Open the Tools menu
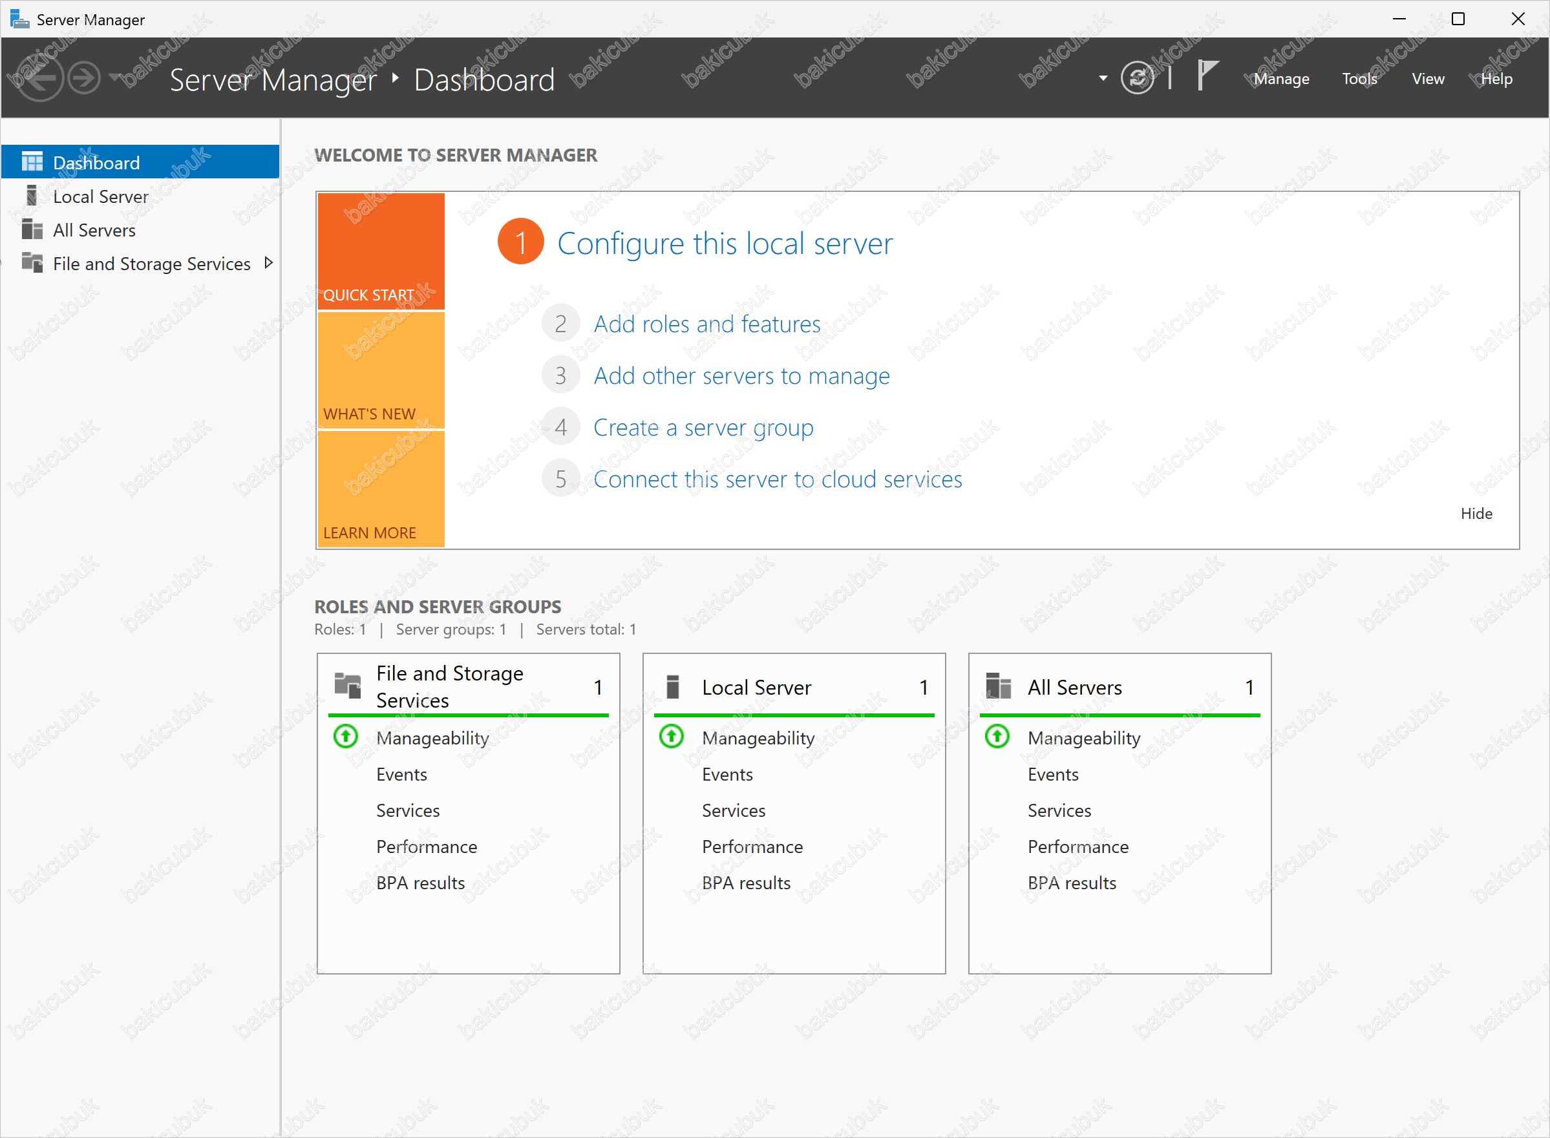The image size is (1550, 1138). coord(1359,79)
